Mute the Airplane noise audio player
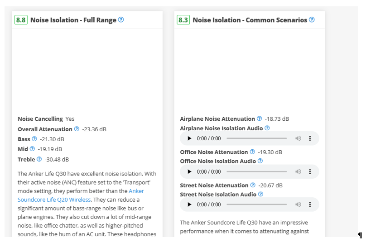The height and width of the screenshot is (247, 366). pos(298,138)
